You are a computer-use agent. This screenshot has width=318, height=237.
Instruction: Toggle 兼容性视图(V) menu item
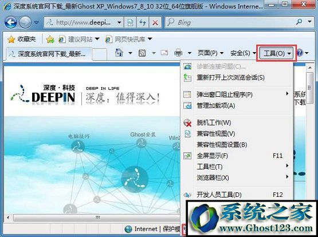pos(237,133)
